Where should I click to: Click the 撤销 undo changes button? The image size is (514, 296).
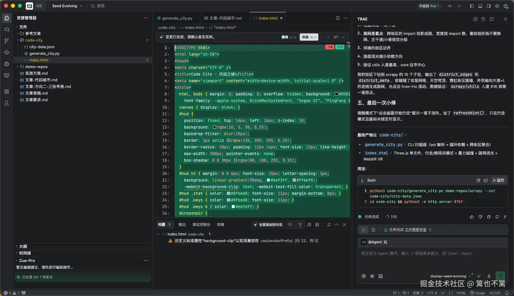pos(289,37)
